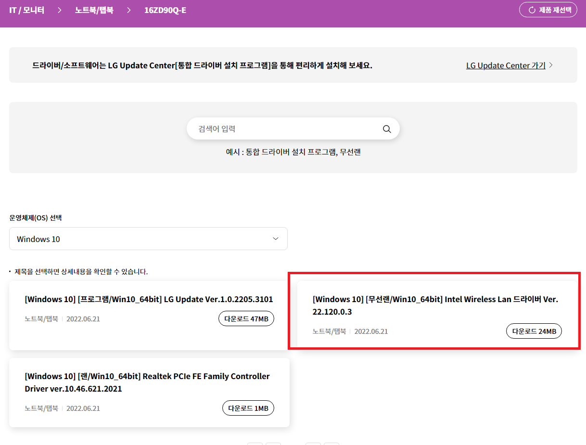Image resolution: width=586 pixels, height=445 pixels.
Task: Click the arrow next to LG Update Center 가기
Action: pyautogui.click(x=551, y=65)
